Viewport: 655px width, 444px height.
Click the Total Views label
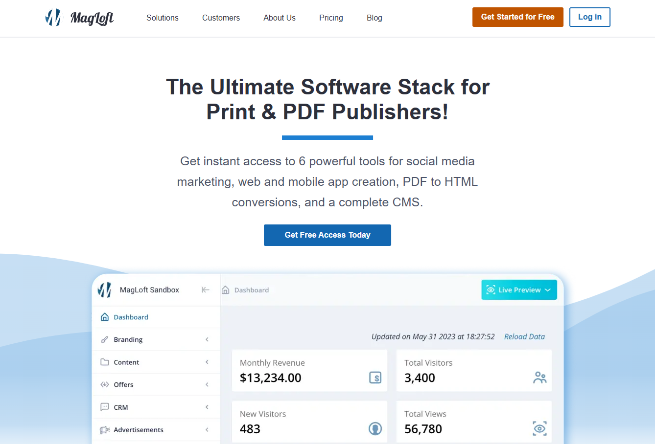coord(425,414)
